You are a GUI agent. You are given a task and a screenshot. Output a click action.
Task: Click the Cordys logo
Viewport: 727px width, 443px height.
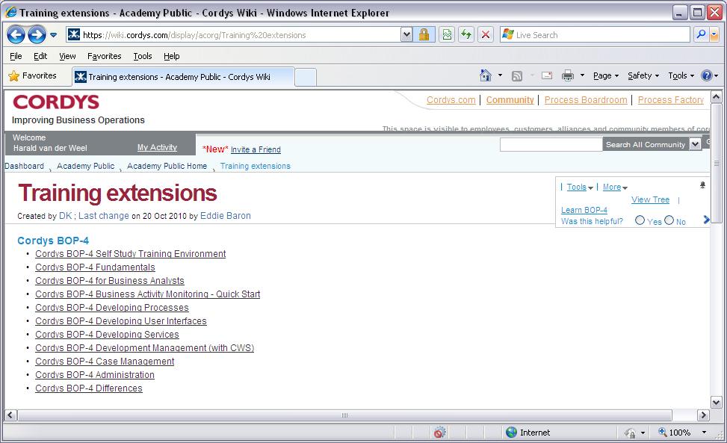pos(56,102)
